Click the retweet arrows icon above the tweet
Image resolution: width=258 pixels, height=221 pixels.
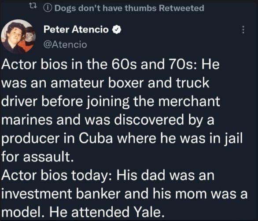click(31, 6)
